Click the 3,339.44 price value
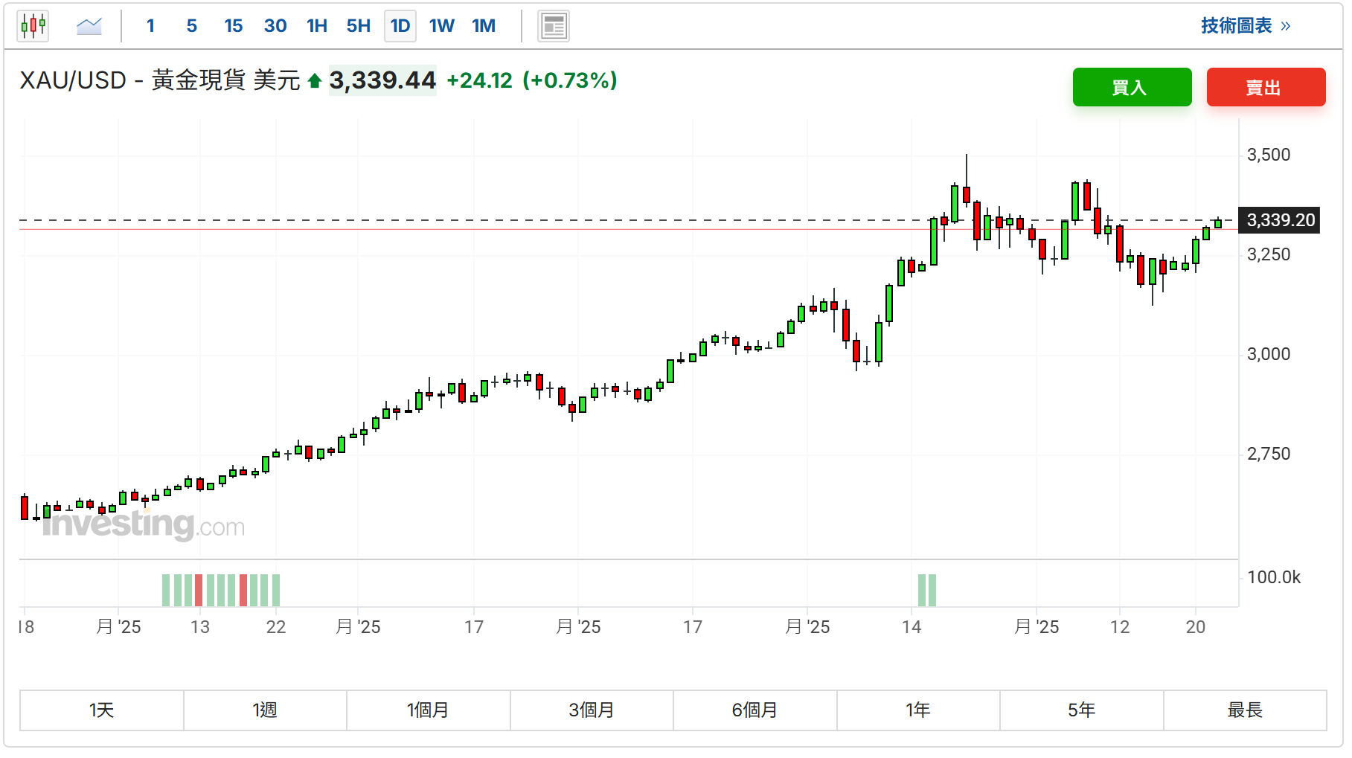This screenshot has height=758, width=1352. pos(382,80)
